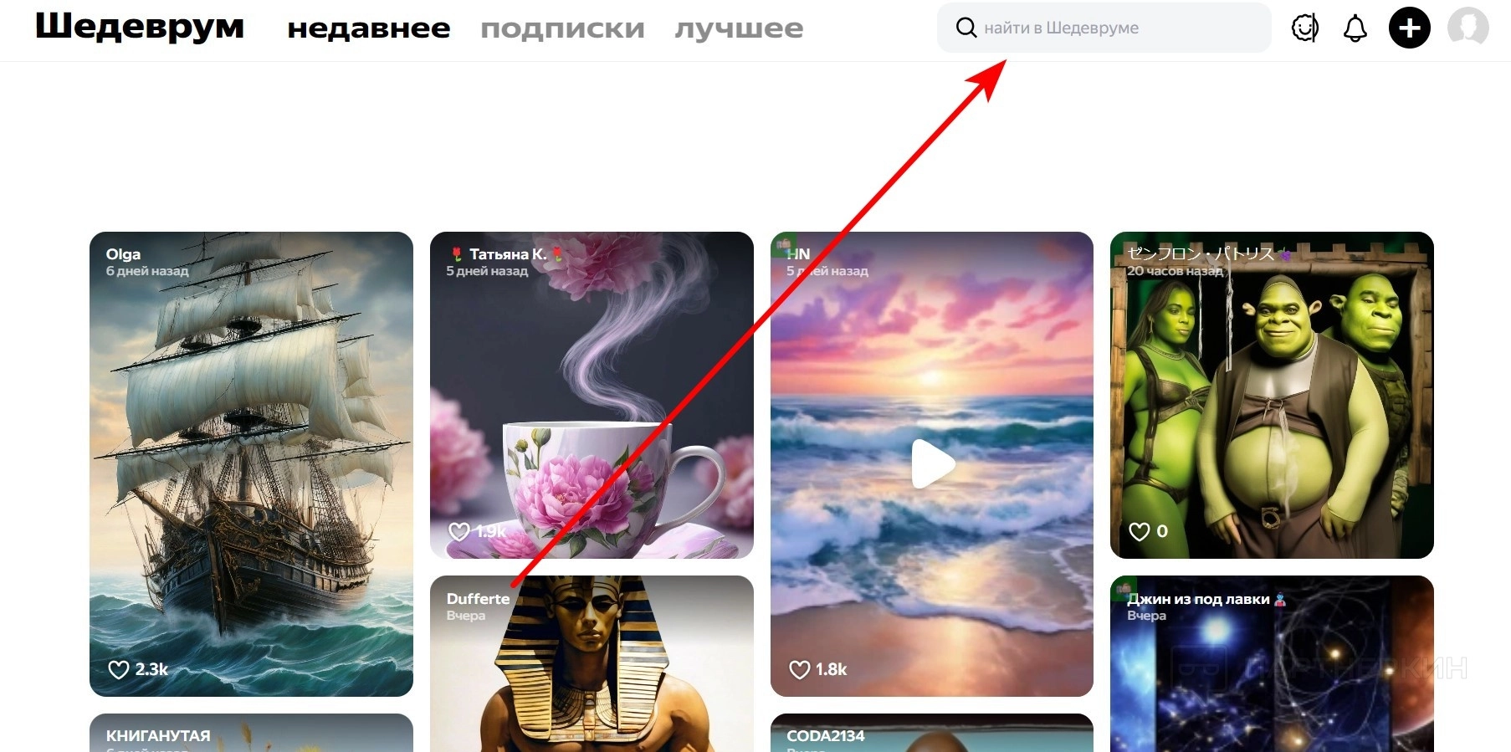Switch to the лучшее tab

[x=739, y=28]
